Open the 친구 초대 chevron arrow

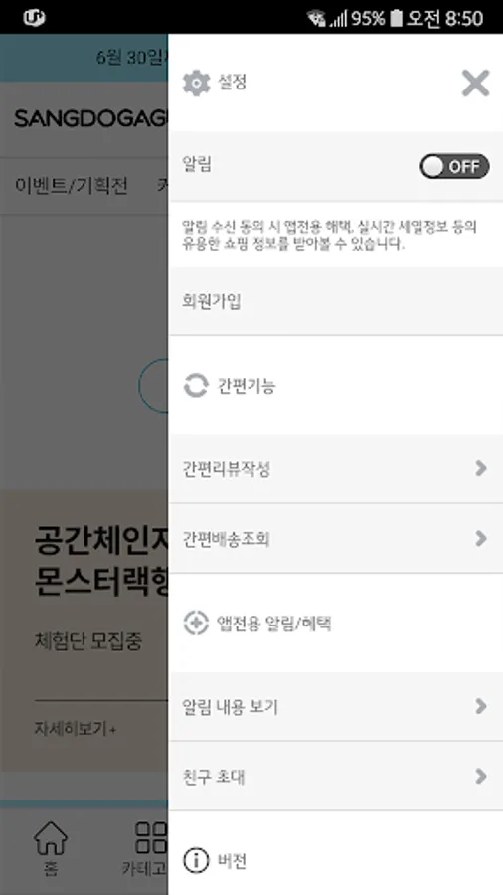(x=481, y=777)
